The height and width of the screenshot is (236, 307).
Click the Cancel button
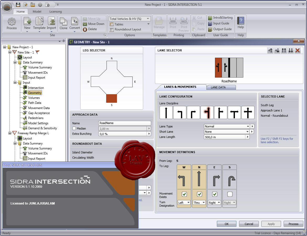249,224
